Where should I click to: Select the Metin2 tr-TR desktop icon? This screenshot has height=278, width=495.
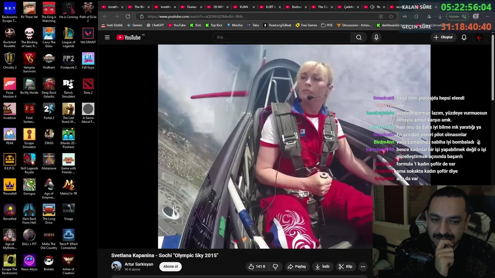point(68,187)
